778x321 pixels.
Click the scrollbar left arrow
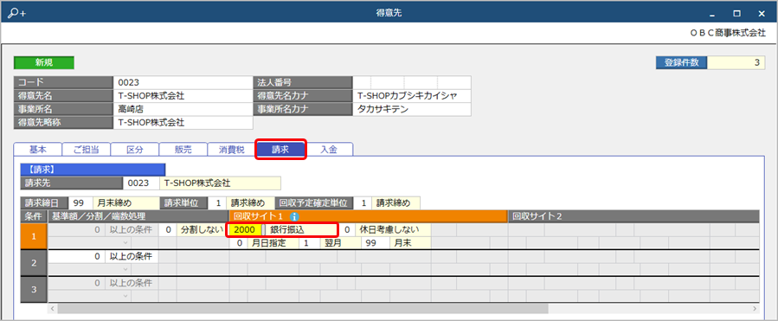(52, 309)
